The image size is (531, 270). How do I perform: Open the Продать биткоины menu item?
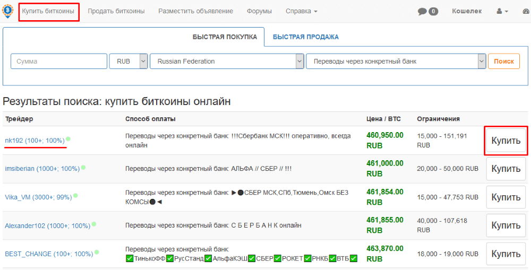pyautogui.click(x=116, y=11)
